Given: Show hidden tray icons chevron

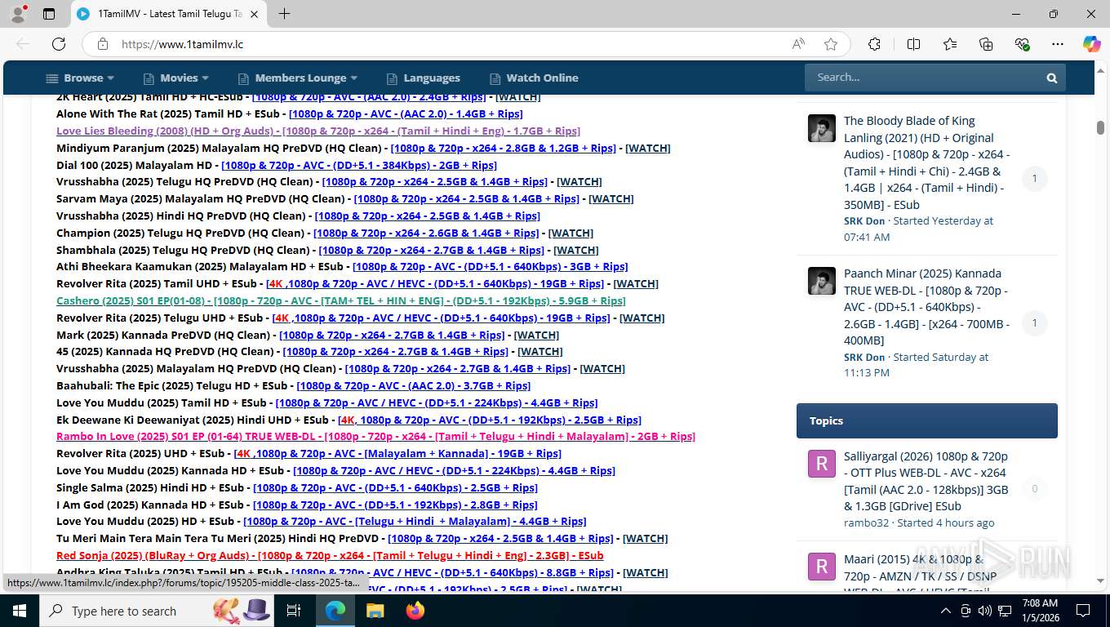Looking at the screenshot, I should point(946,611).
